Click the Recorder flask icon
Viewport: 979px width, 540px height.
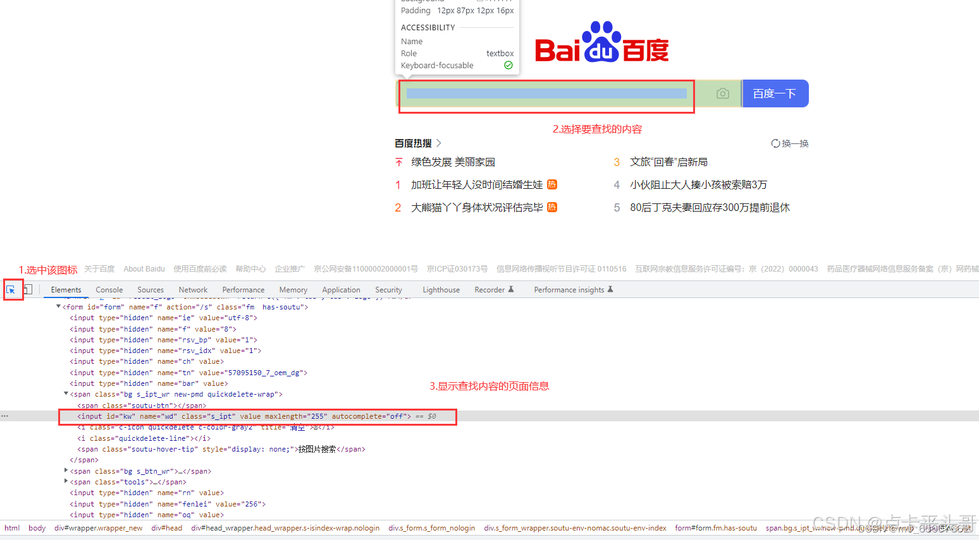[x=511, y=289]
